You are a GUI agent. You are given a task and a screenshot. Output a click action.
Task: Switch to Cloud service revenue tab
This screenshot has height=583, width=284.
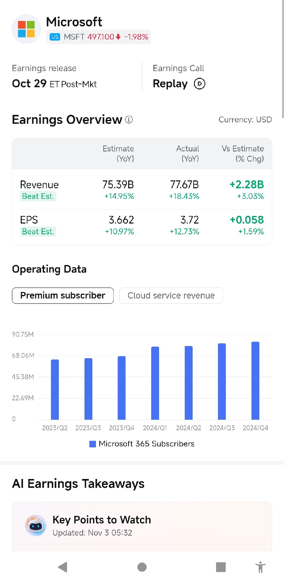[171, 296]
